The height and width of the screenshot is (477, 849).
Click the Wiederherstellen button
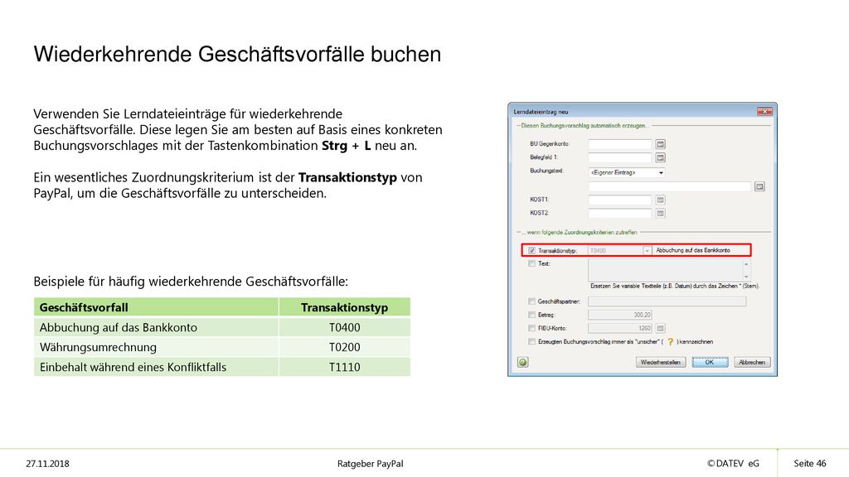click(x=661, y=363)
